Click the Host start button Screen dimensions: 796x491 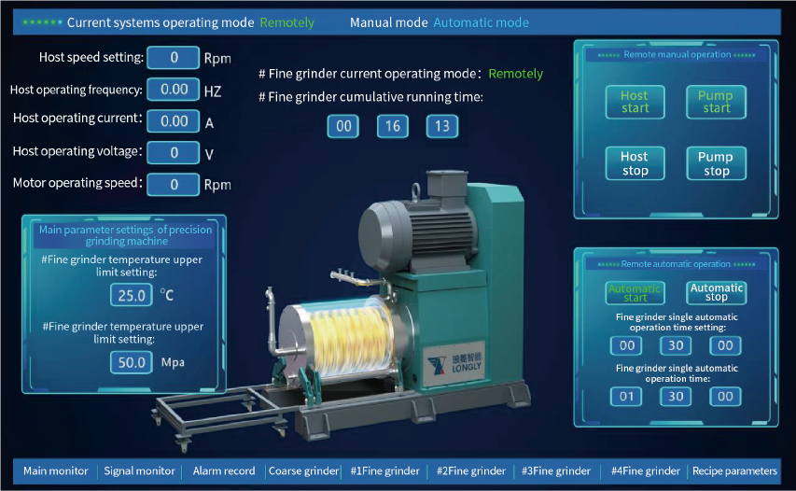pos(635,102)
